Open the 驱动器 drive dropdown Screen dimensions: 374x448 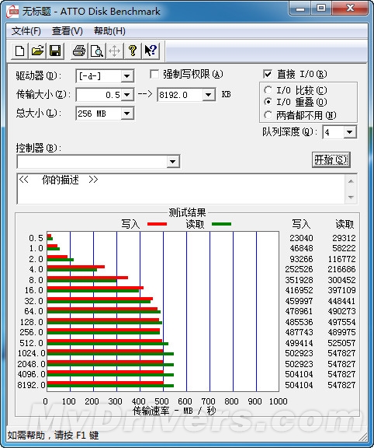126,76
